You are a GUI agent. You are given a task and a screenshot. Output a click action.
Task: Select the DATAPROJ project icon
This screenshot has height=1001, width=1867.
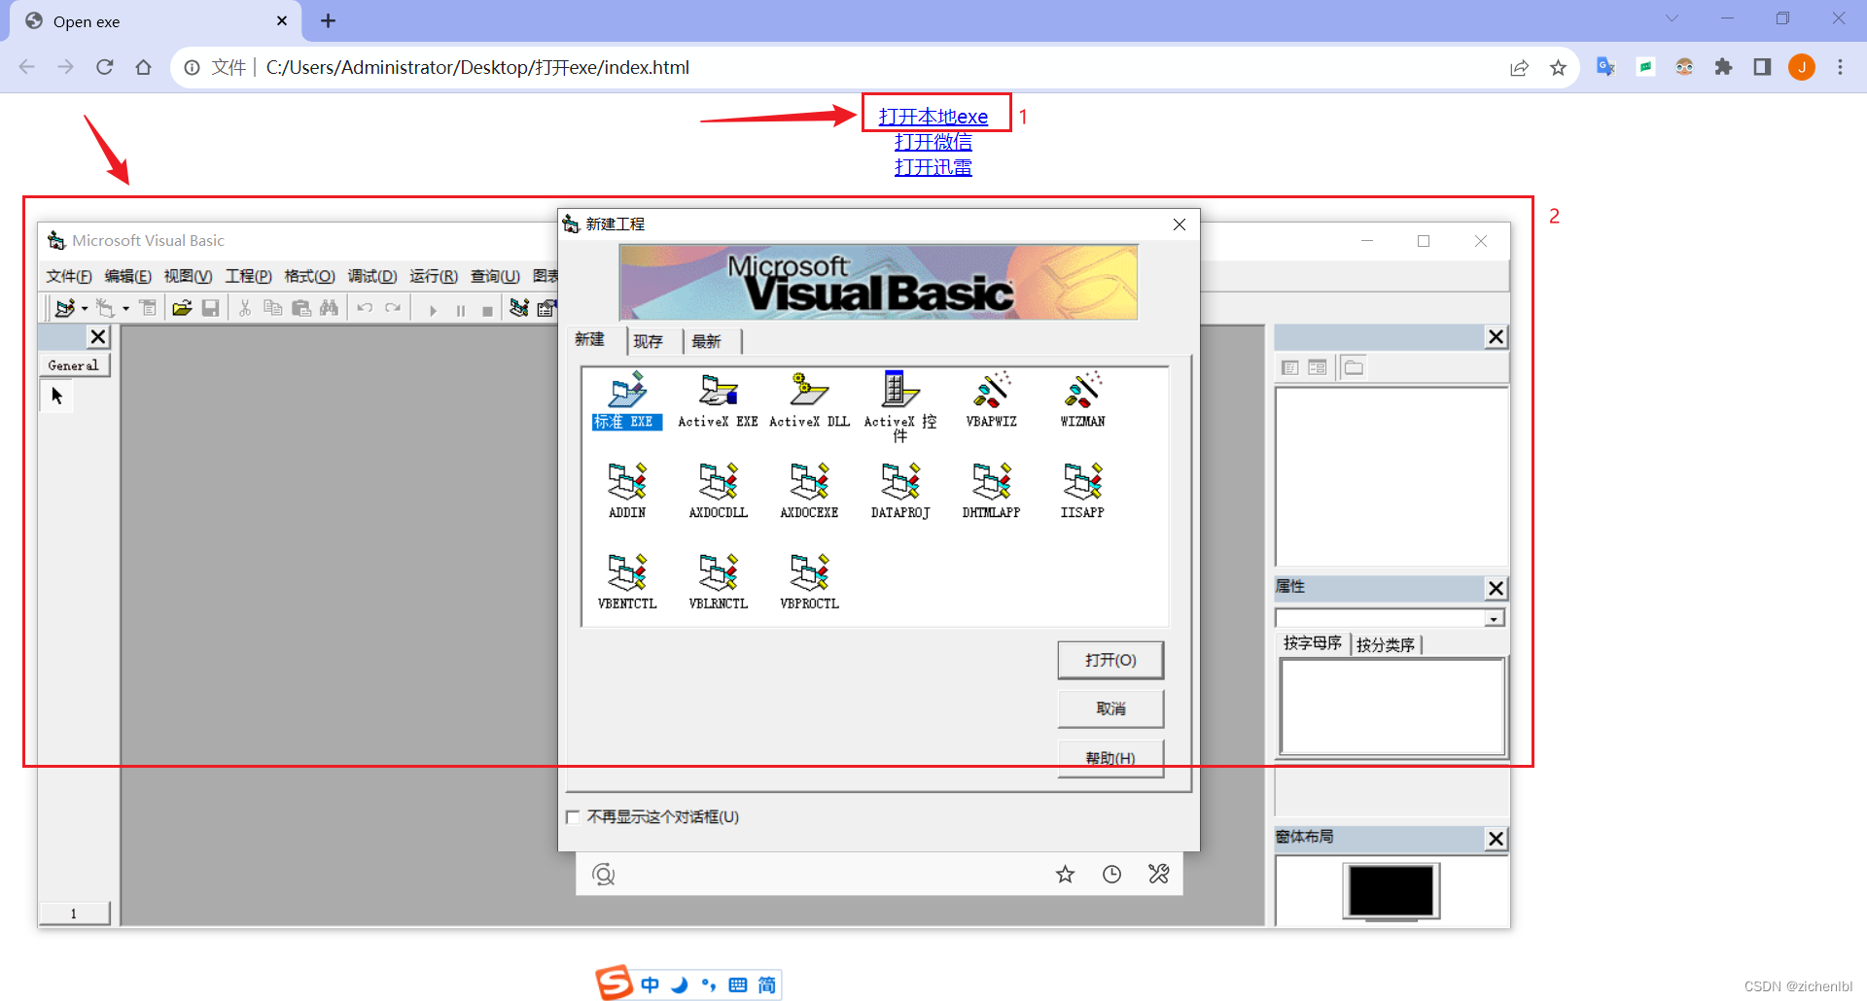900,491
